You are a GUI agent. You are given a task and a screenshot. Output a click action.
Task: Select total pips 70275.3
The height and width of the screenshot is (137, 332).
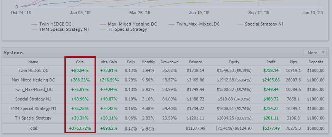(293, 128)
